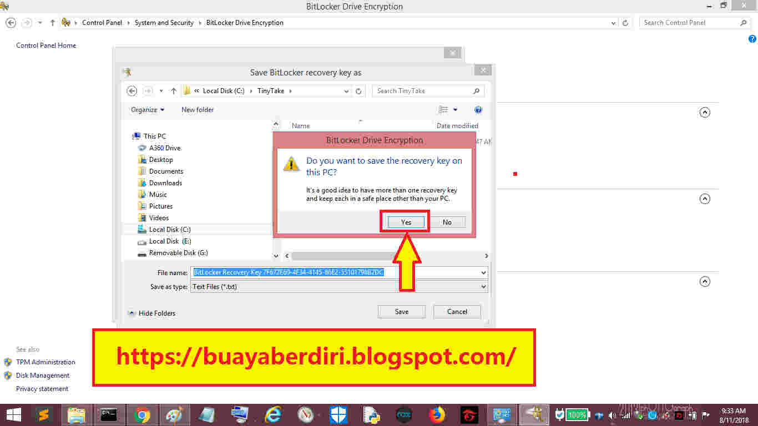Open help in the save dialog
Image resolution: width=758 pixels, height=426 pixels.
[478, 109]
